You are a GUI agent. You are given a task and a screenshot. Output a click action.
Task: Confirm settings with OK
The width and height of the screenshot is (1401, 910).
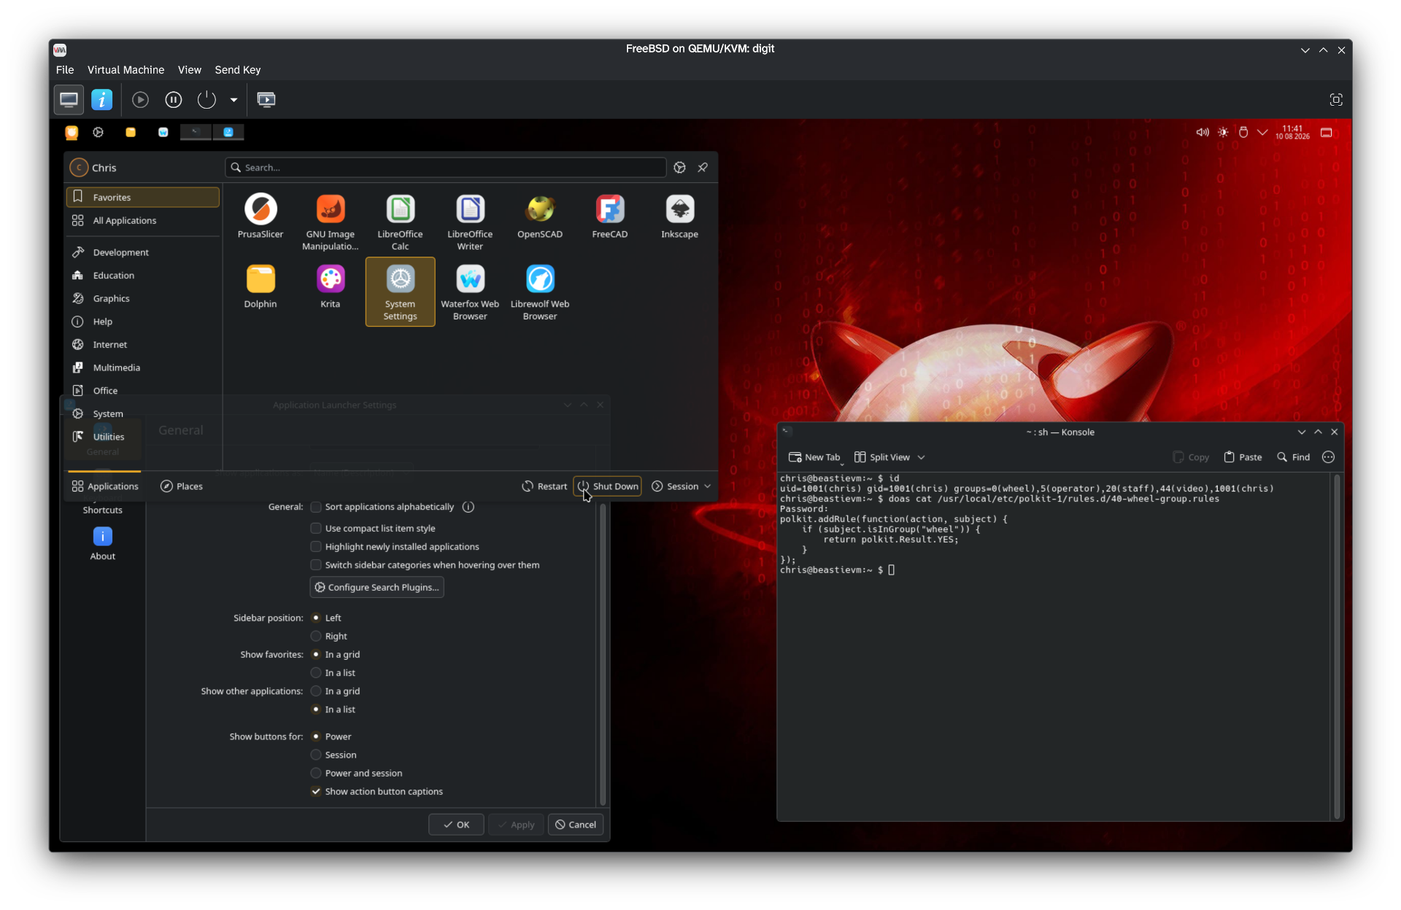point(456,825)
